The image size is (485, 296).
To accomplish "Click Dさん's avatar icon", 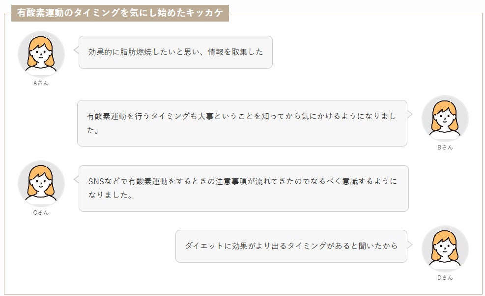I will (445, 248).
